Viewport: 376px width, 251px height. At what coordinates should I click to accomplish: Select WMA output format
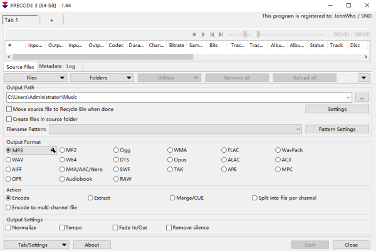(177, 150)
